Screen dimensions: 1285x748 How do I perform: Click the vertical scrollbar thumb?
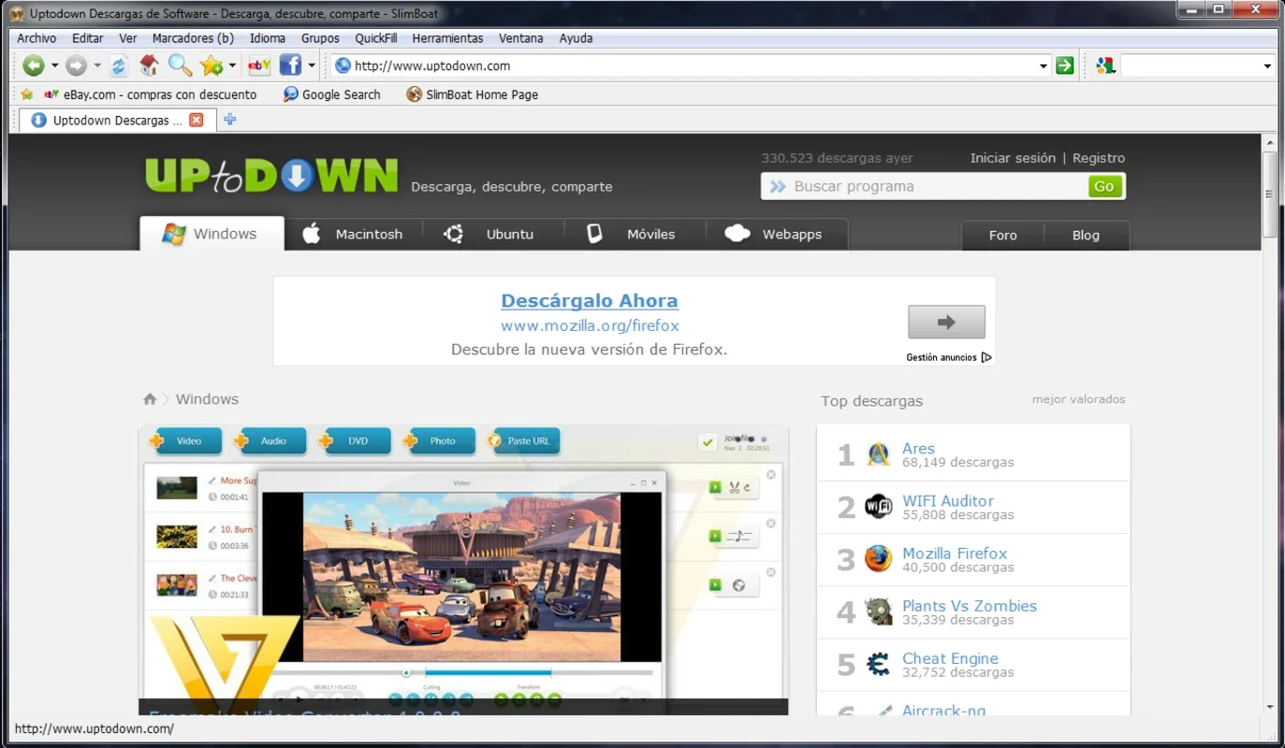point(1270,194)
